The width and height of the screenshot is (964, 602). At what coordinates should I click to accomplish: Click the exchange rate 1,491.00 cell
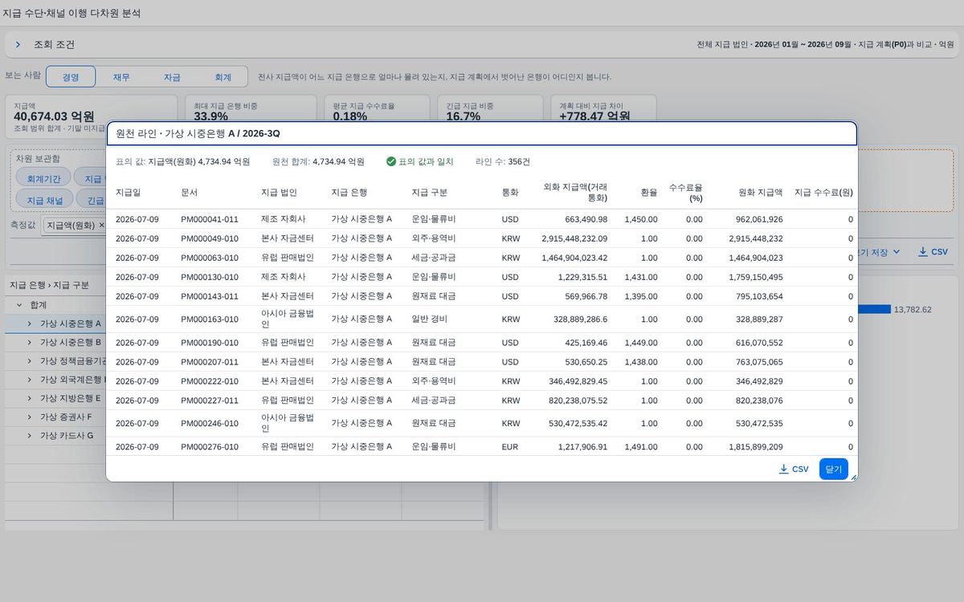coord(641,447)
